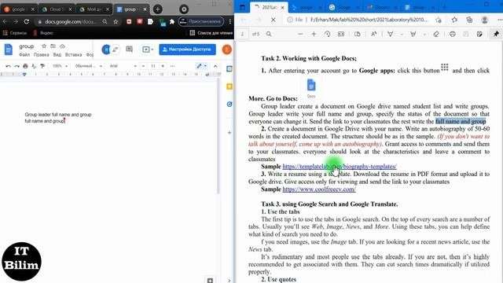Open the paragraph style dropdown in Docs
Image resolution: width=503 pixels, height=283 pixels.
tap(88, 66)
